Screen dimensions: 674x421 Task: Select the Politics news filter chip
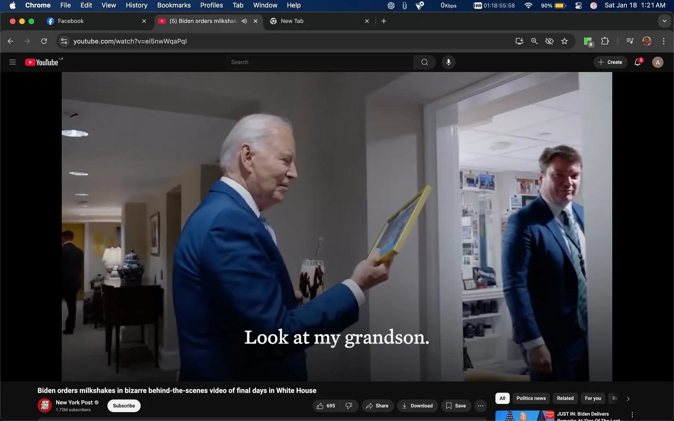pyautogui.click(x=531, y=398)
